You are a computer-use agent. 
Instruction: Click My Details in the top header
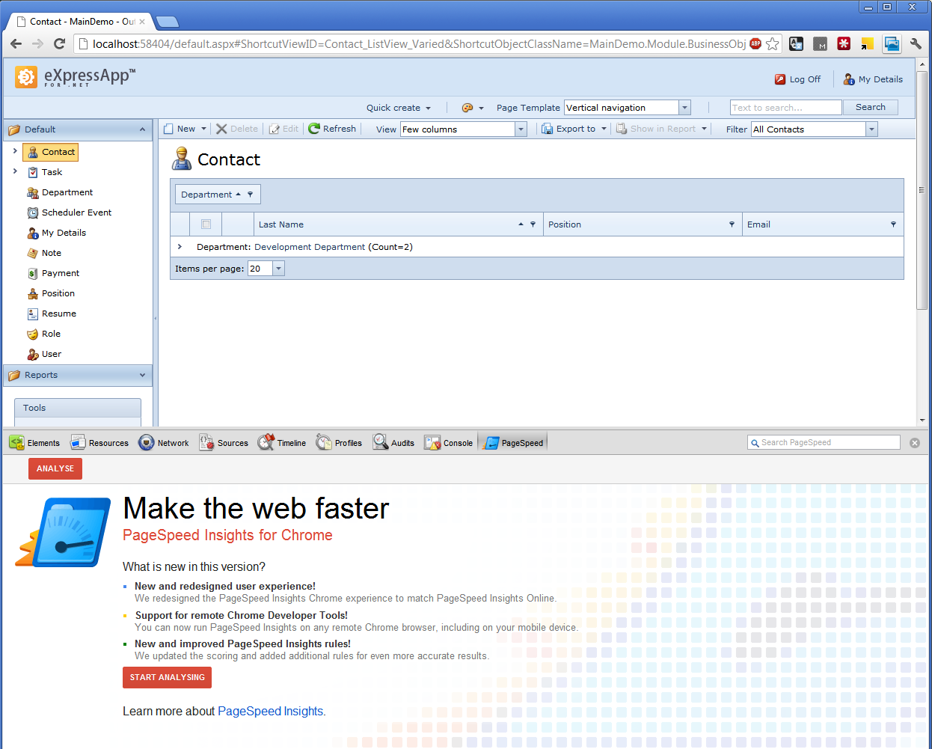coord(873,79)
